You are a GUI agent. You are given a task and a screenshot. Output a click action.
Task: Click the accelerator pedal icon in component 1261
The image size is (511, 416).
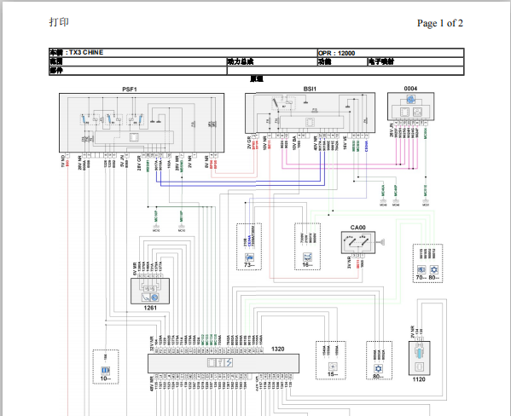pyautogui.click(x=146, y=298)
